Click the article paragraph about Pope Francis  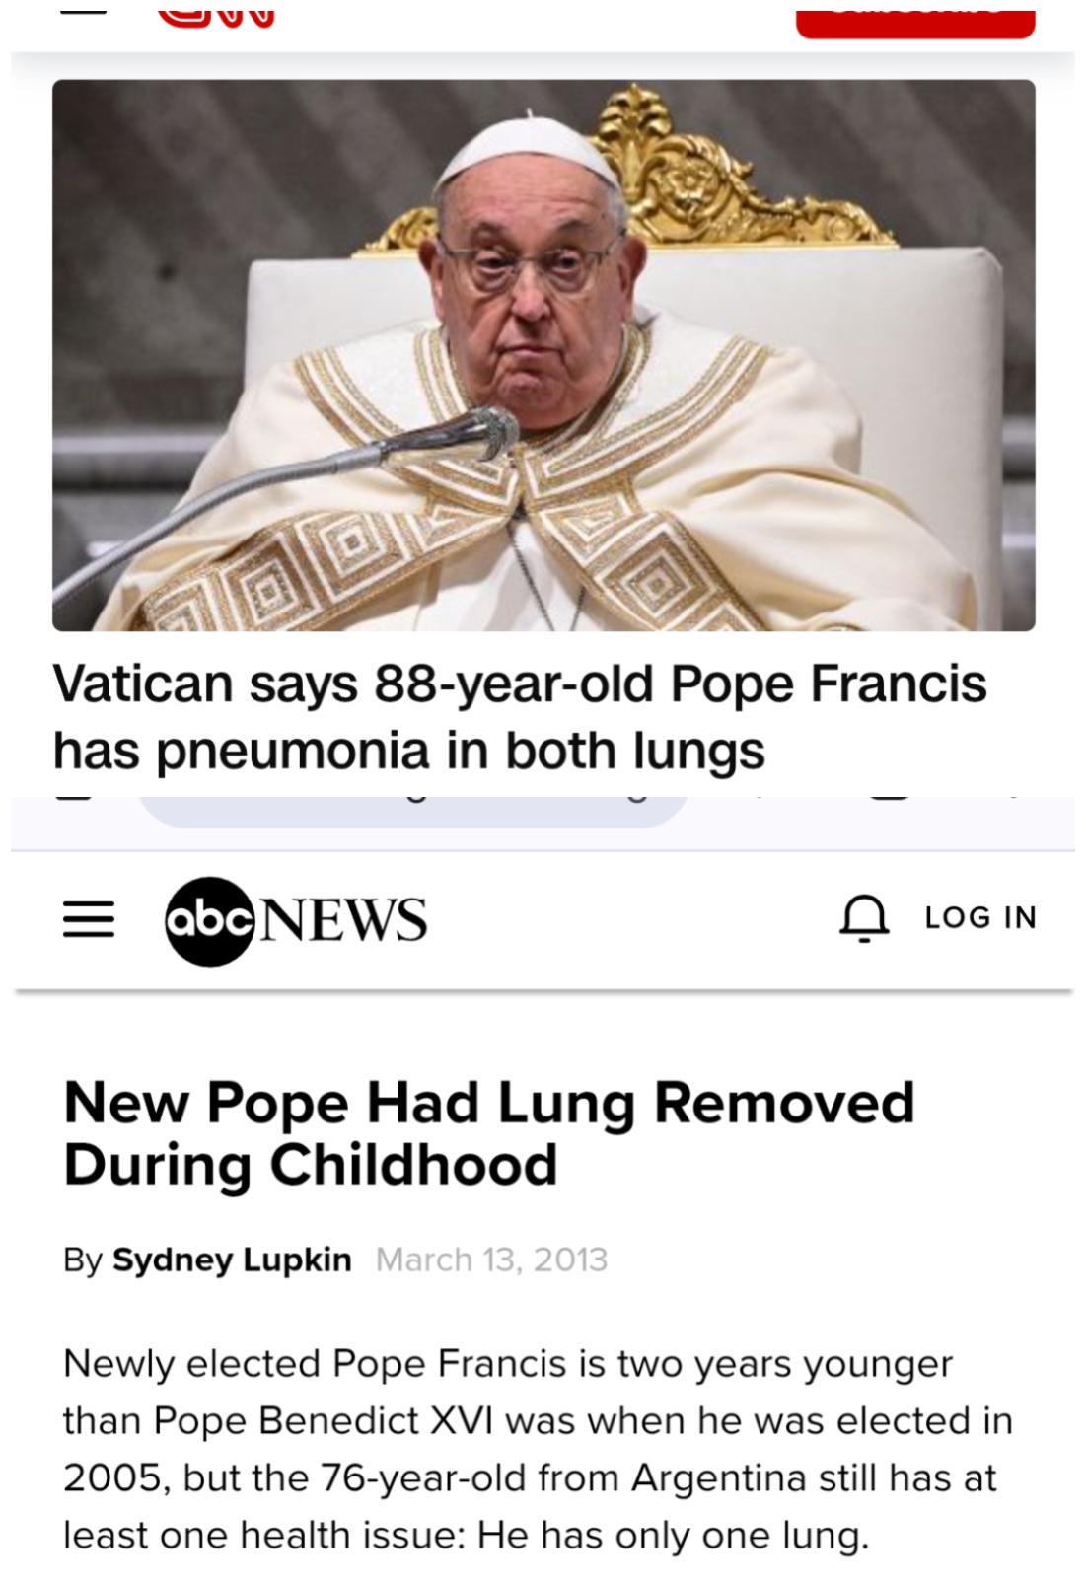point(538,1449)
